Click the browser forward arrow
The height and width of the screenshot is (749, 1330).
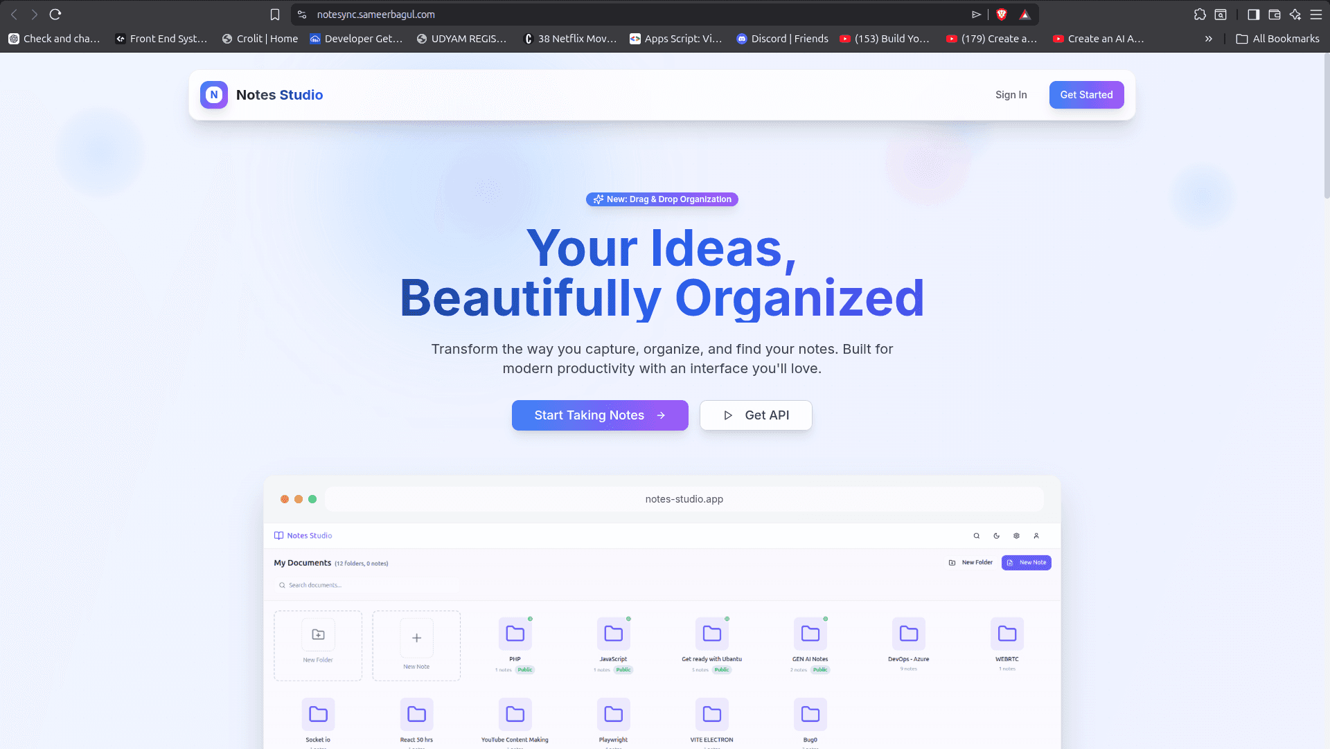click(34, 14)
